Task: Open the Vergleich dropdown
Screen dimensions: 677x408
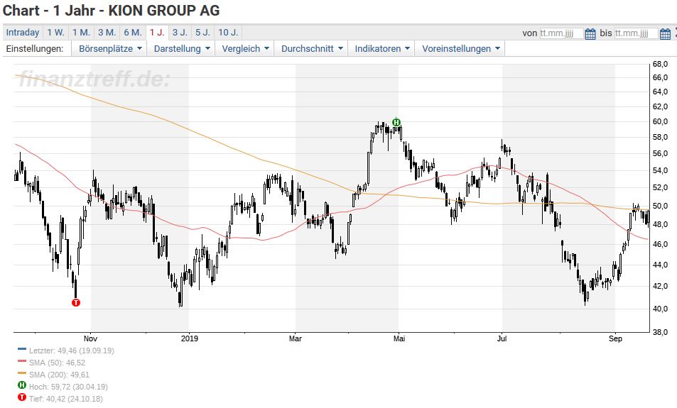Action: 245,49
